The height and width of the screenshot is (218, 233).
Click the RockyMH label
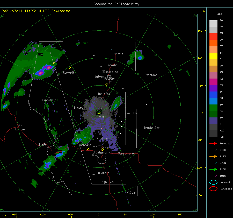pyautogui.click(x=68, y=73)
